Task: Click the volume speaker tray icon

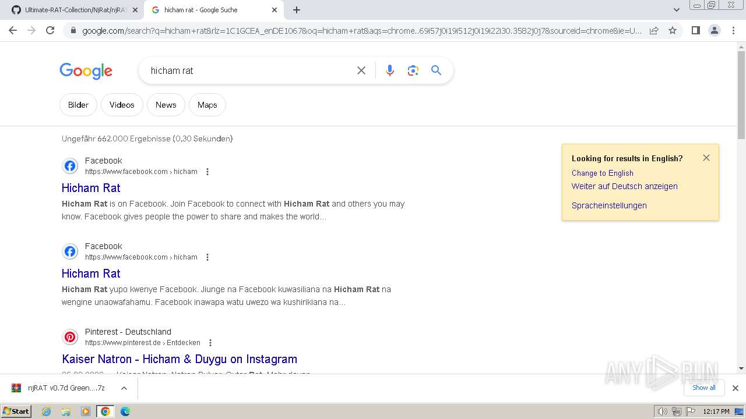Action: tap(663, 411)
